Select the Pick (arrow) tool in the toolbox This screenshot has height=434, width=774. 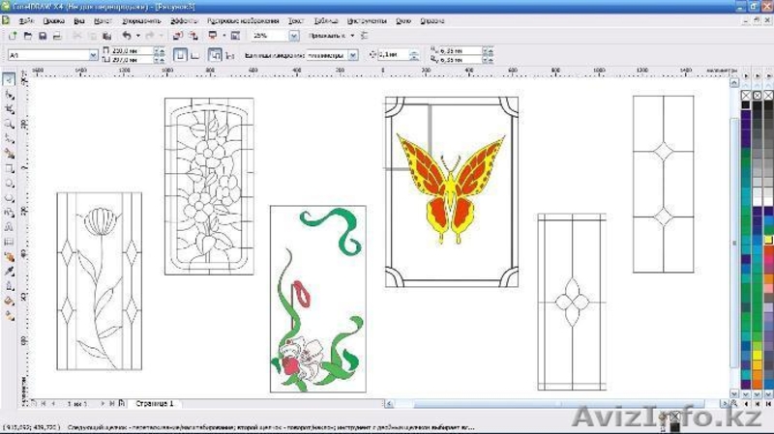(x=9, y=80)
